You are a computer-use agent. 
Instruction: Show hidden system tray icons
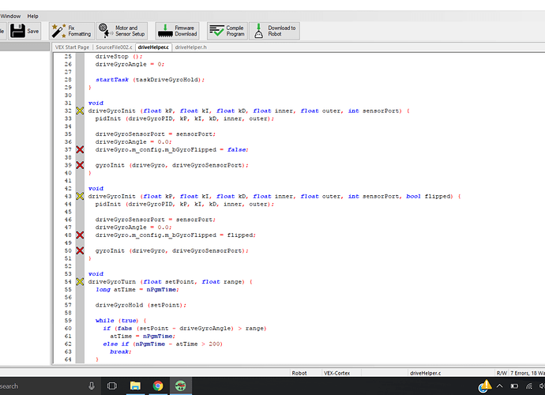tap(499, 386)
